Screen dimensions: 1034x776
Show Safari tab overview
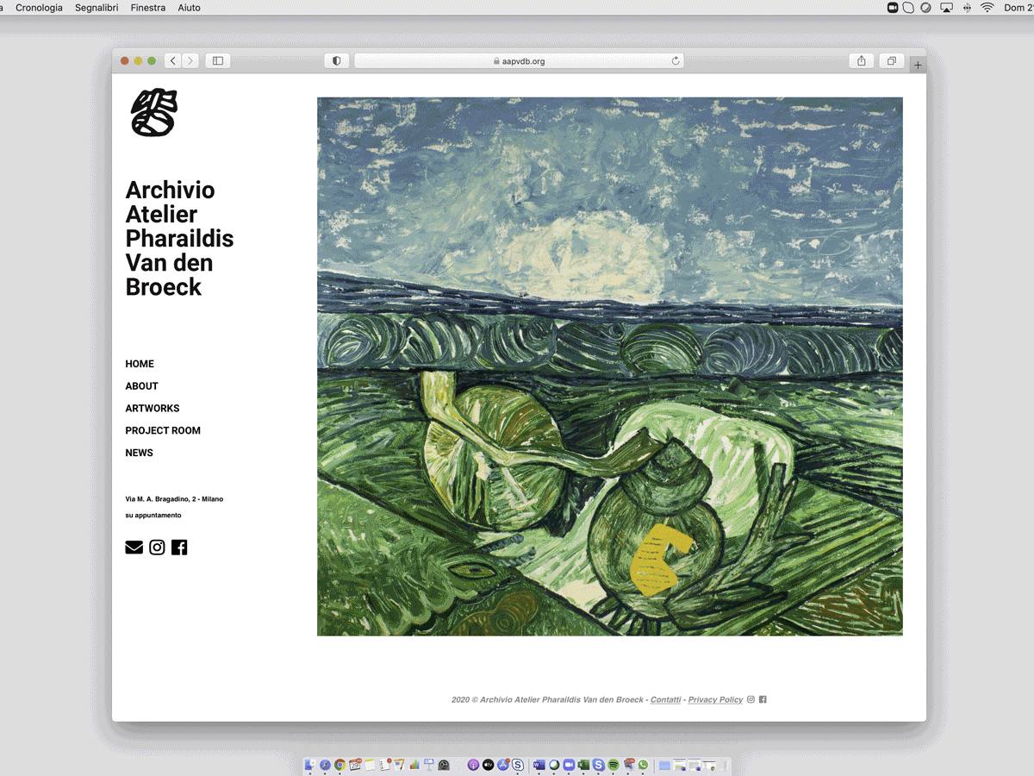click(x=891, y=61)
